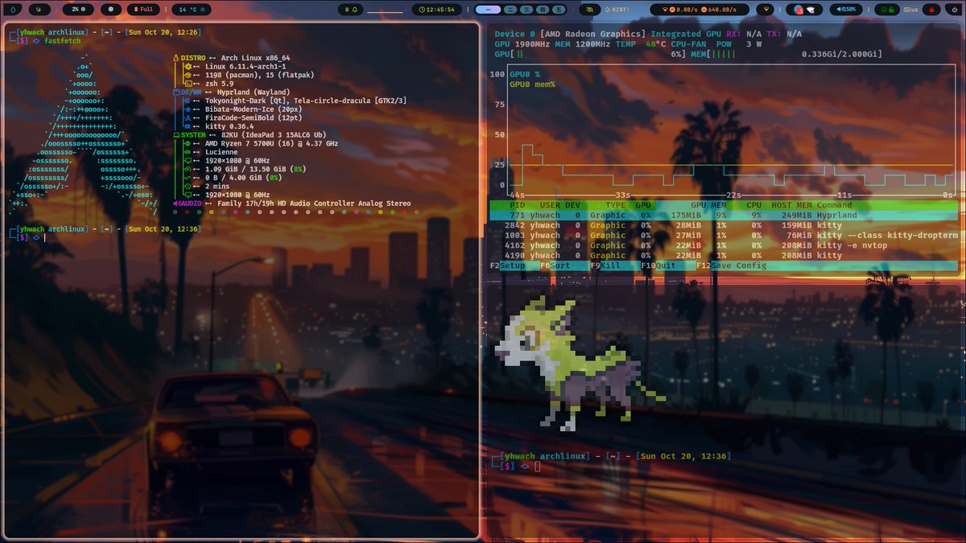Click the 'Linux 6.11.4-arch1-1' kernel line
Screen dimensions: 966x543
point(246,67)
